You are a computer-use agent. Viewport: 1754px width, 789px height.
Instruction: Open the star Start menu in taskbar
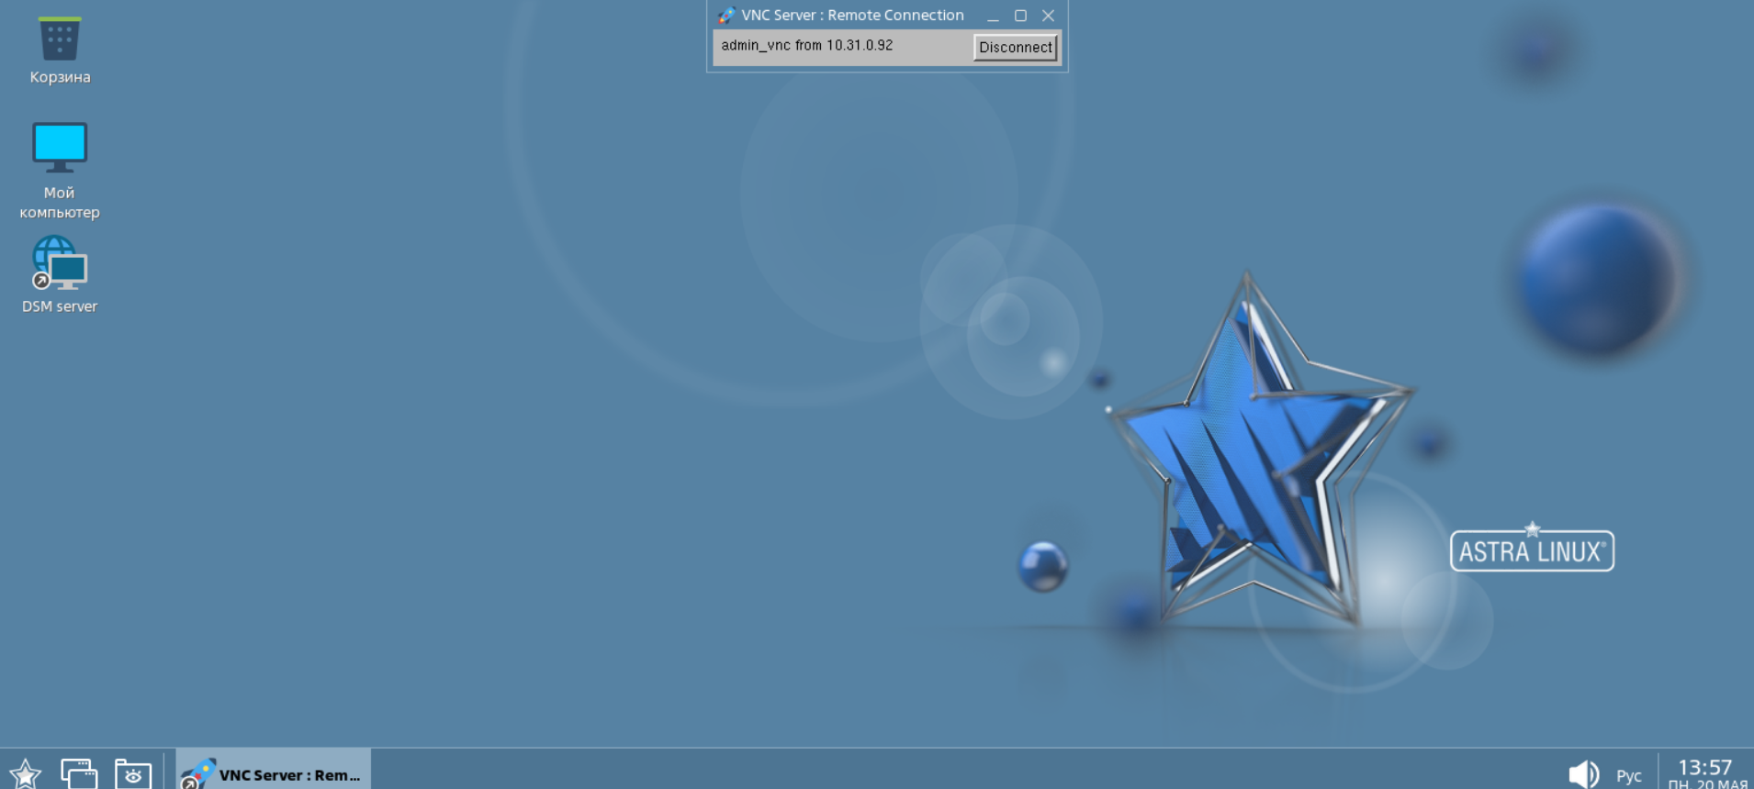[25, 773]
